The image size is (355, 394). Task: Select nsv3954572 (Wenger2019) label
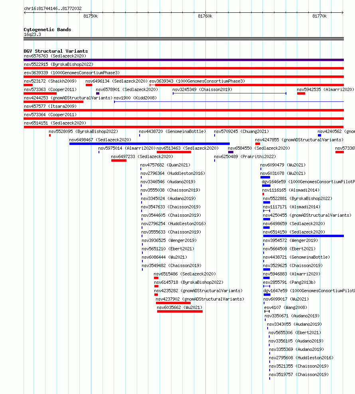click(290, 240)
